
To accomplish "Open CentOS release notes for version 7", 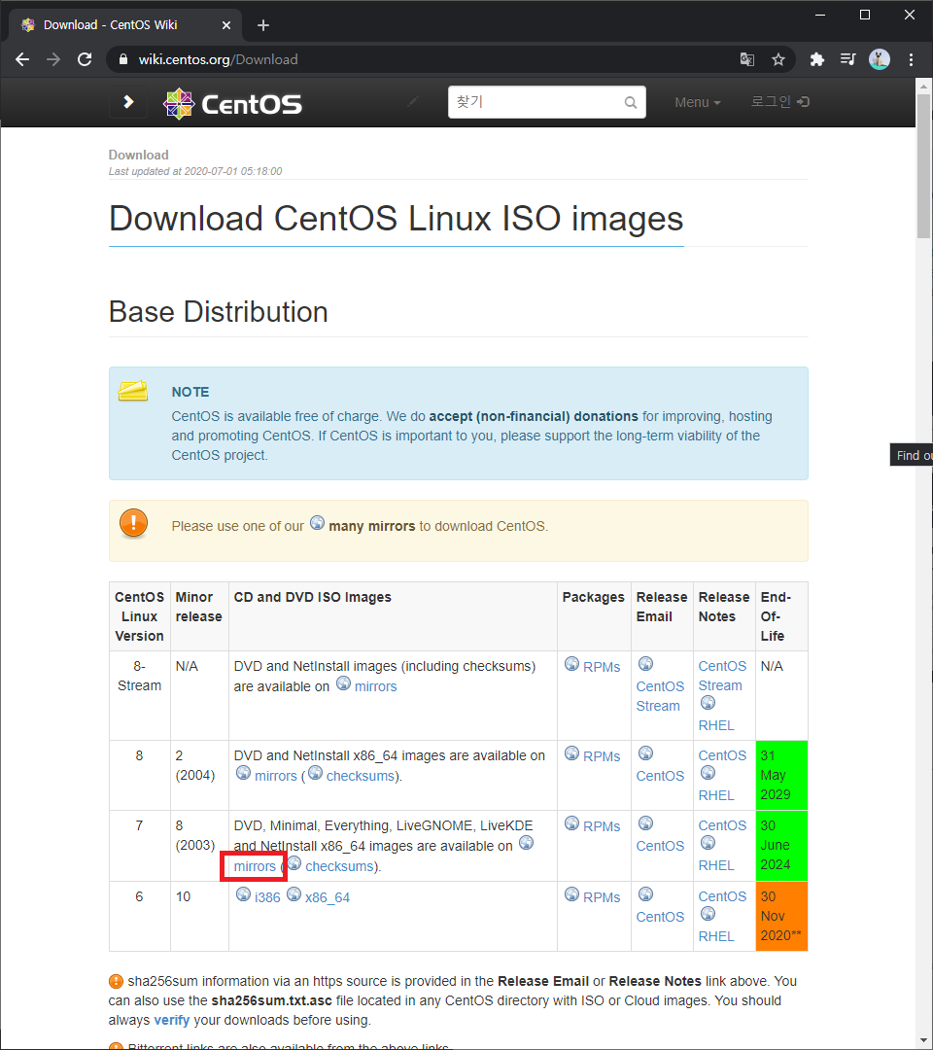I will coord(722,825).
